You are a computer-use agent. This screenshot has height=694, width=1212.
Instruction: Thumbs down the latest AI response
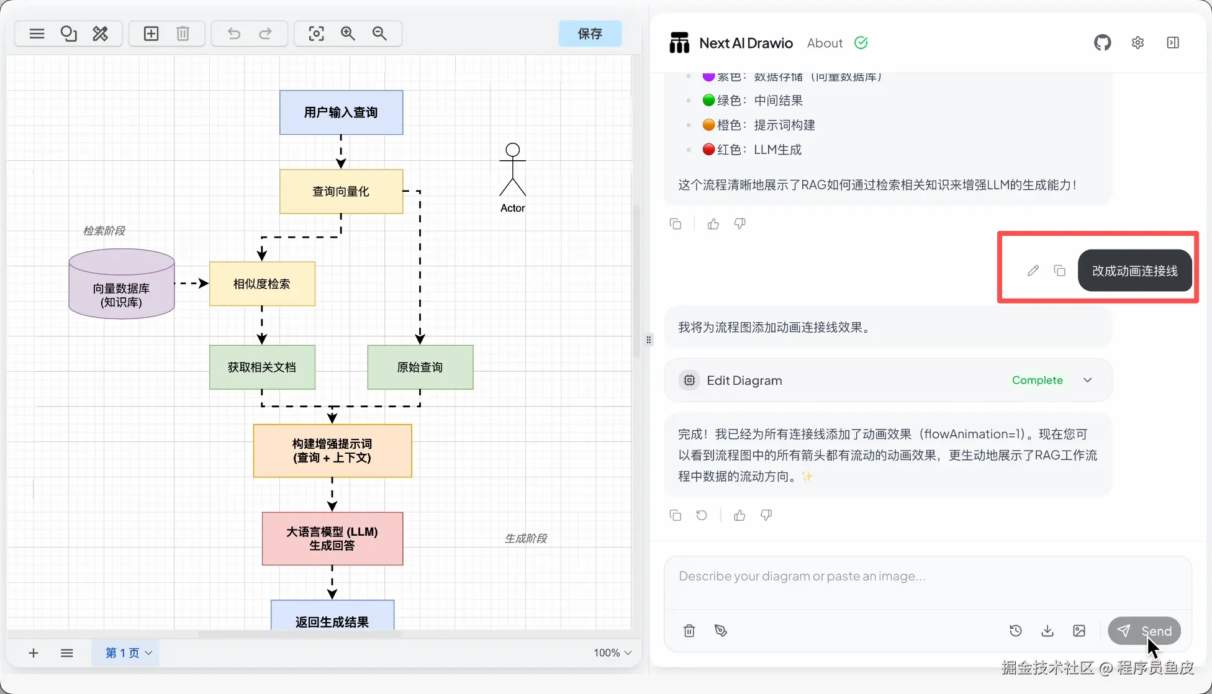(x=766, y=515)
